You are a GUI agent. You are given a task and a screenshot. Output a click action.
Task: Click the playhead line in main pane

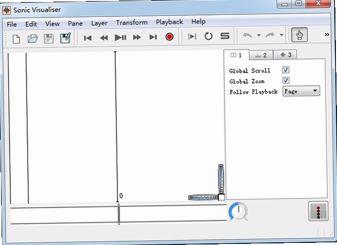[116, 127]
